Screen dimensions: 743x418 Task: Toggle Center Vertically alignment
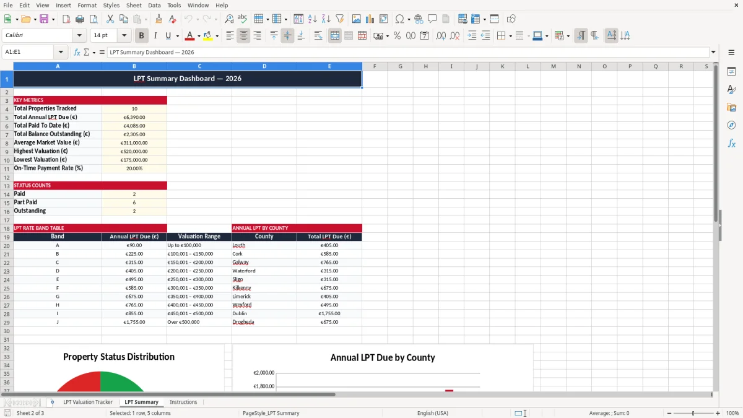pyautogui.click(x=287, y=36)
